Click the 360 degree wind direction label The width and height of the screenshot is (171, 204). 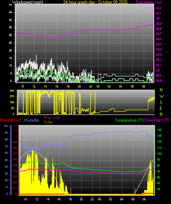[12, 91]
